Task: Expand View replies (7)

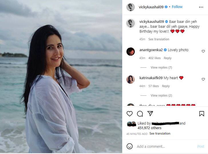Action: point(161,67)
